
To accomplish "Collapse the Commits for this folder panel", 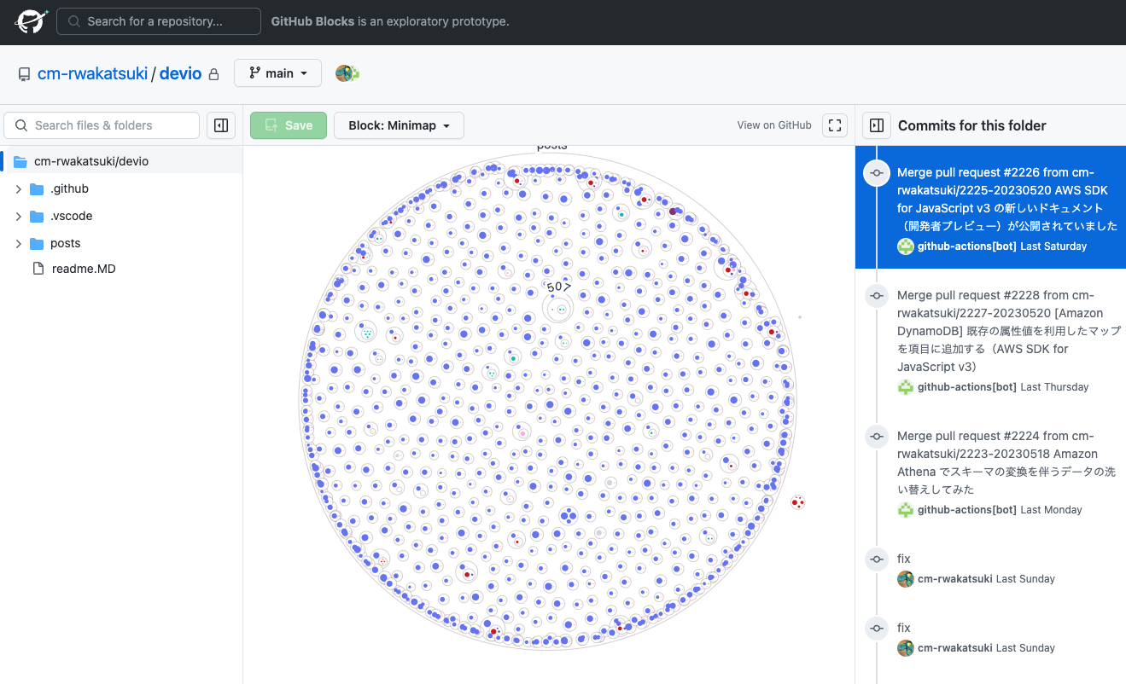I will (x=876, y=125).
